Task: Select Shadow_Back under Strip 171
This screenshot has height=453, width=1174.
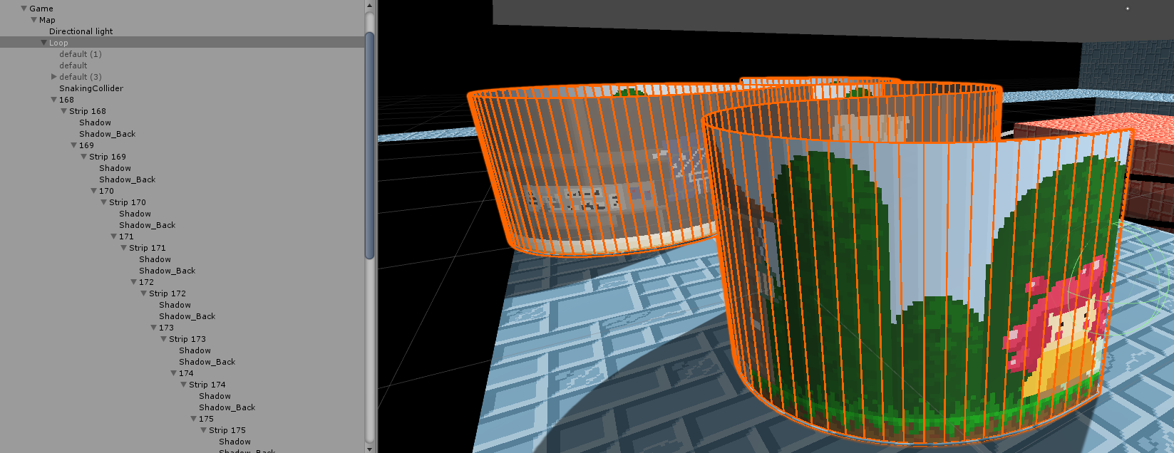Action: 168,271
